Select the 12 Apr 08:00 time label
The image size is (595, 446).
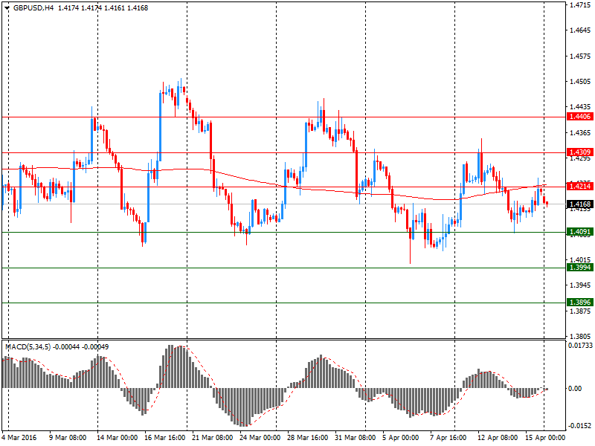pyautogui.click(x=498, y=438)
